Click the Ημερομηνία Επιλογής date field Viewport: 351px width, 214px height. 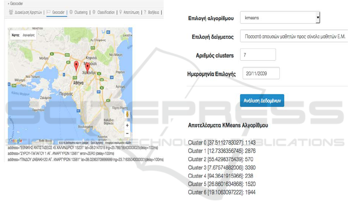point(261,73)
